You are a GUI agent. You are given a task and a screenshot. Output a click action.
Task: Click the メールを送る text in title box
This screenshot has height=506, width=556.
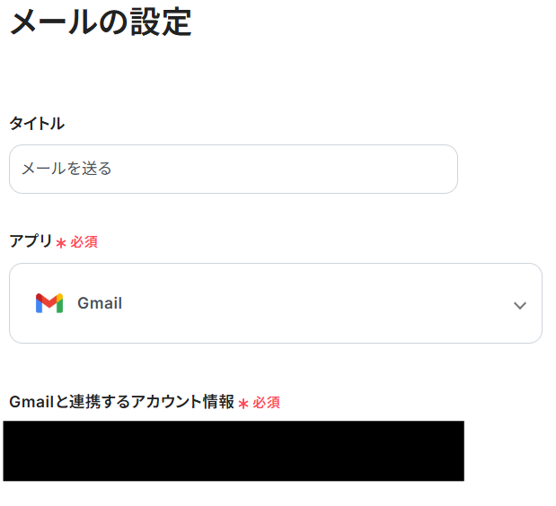pos(66,169)
